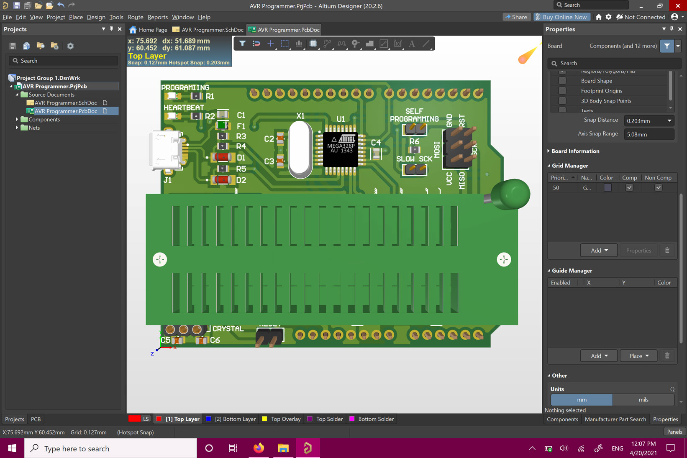Click the save all documents icon
Screen dimensions: 687x458
click(x=27, y=5)
